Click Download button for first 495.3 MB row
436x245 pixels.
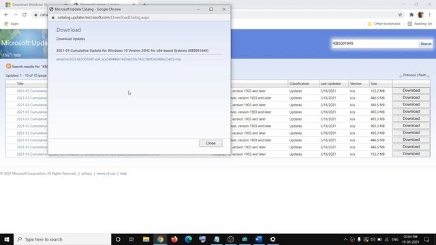(411, 112)
